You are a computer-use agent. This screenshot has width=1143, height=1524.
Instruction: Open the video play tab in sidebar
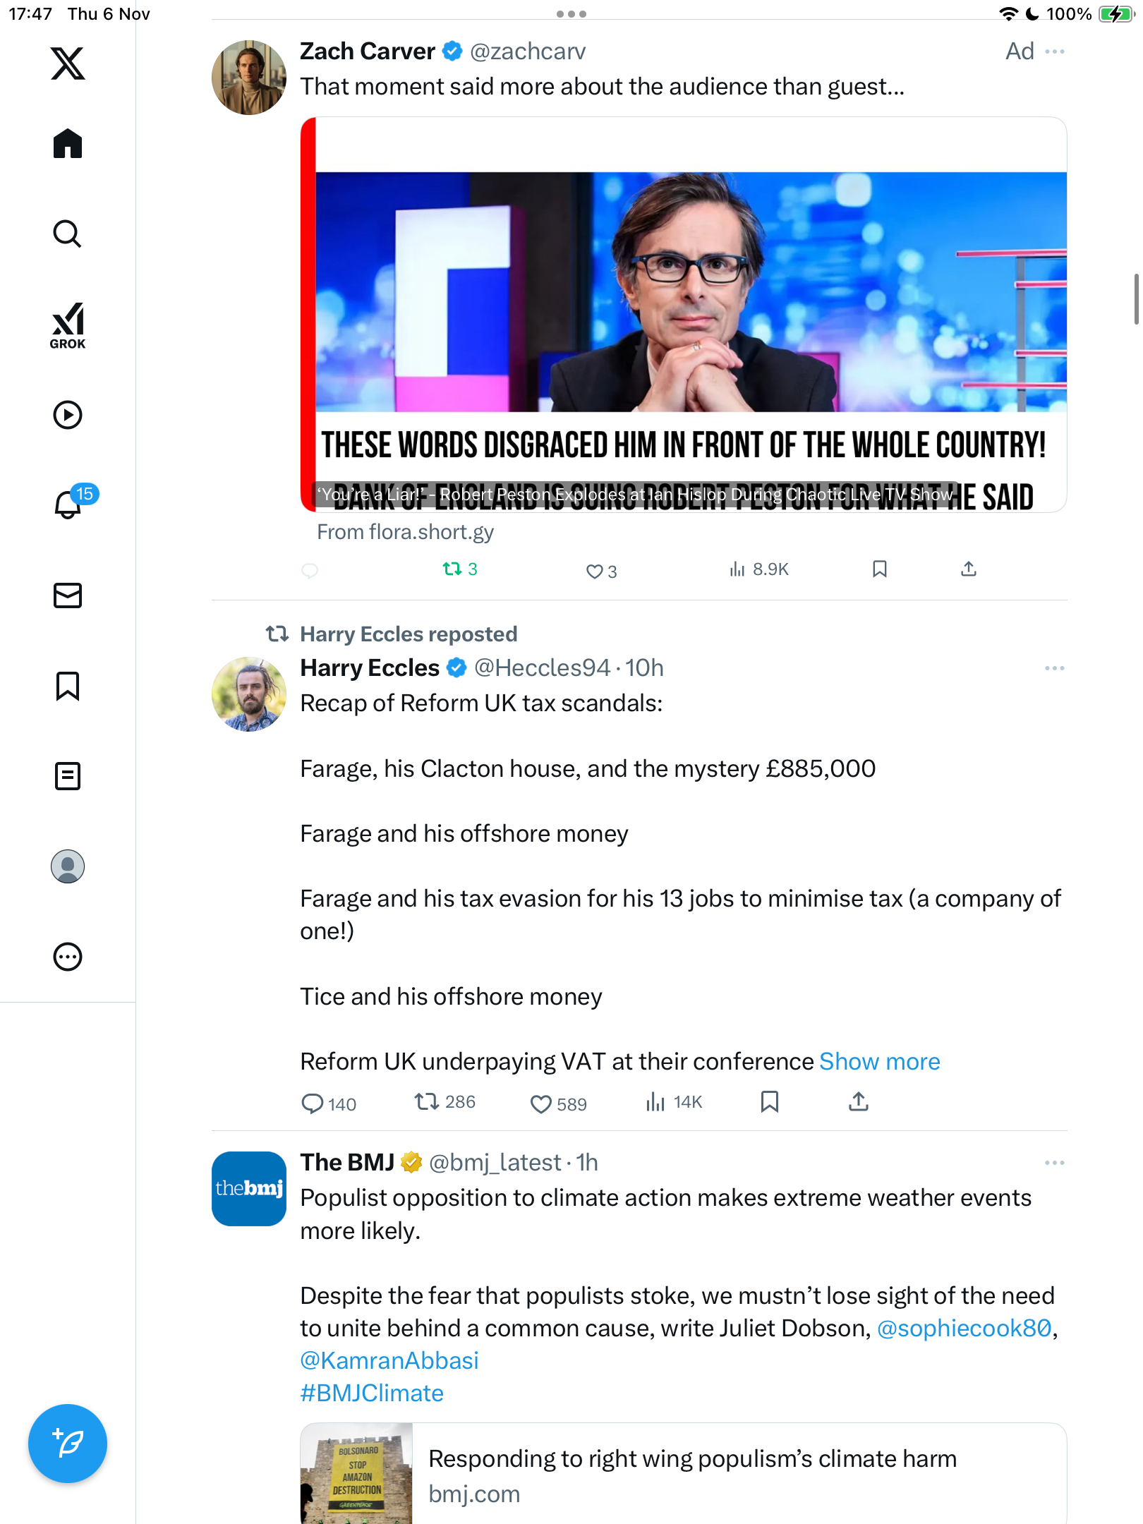68,415
